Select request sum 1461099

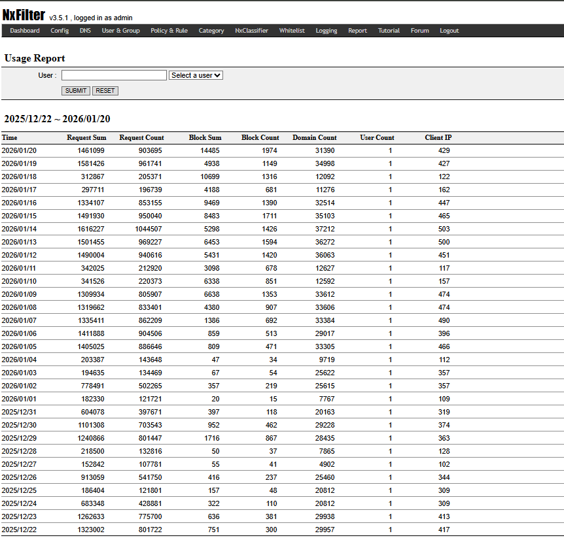[91, 150]
